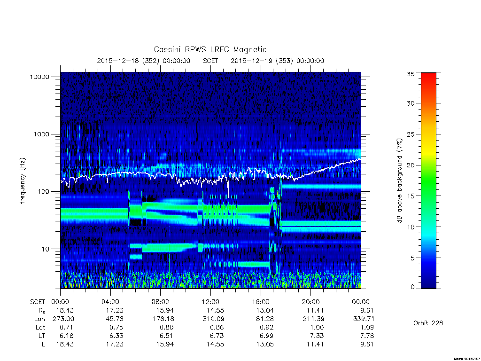The width and height of the screenshot is (481, 361).
Task: Click the 'SCET' row header below the plot
Action: (38, 302)
